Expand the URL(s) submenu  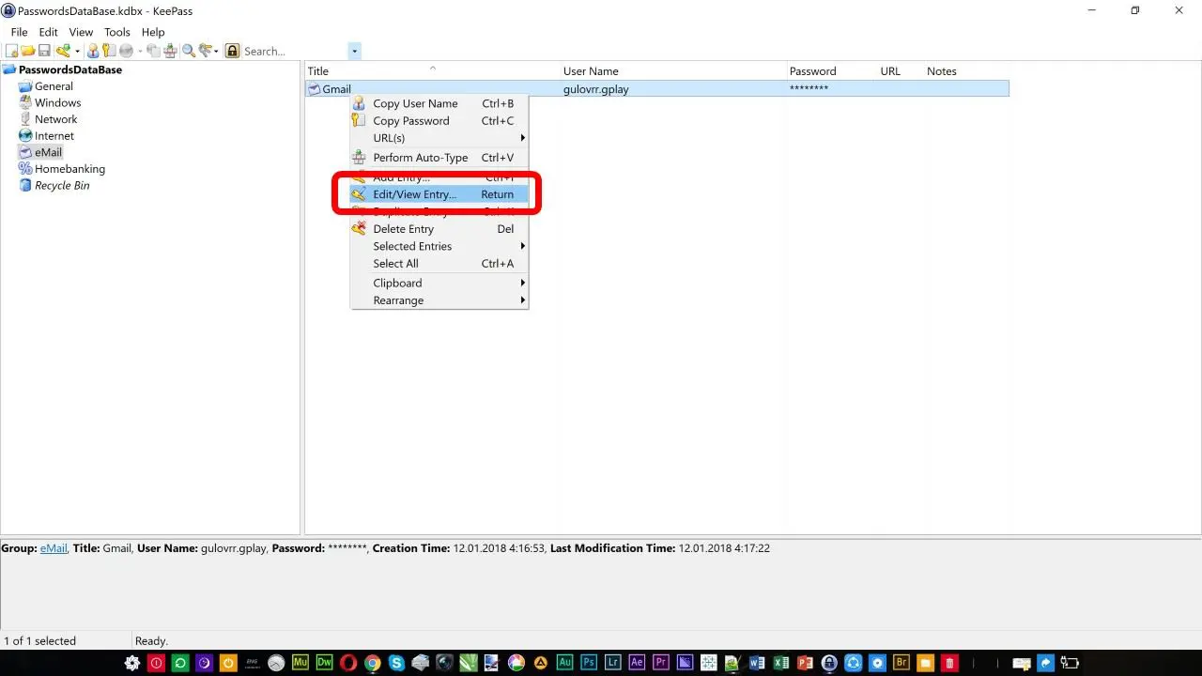[439, 138]
